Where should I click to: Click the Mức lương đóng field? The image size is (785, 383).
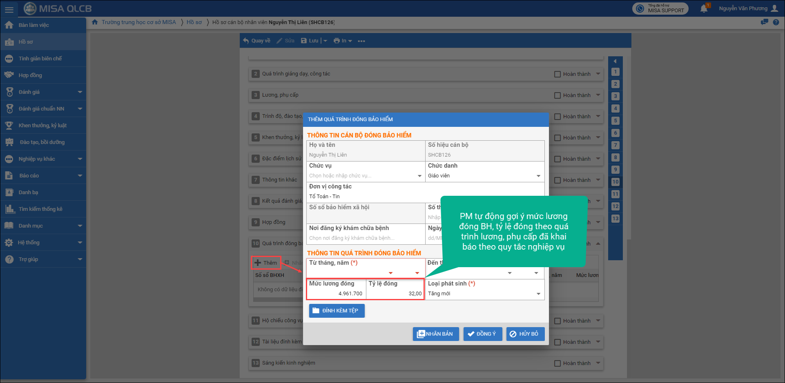click(x=336, y=293)
